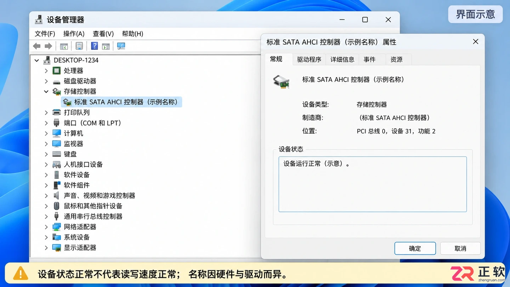Viewport: 510px width, 287px height.
Task: Collapse the 存储控制器 category
Action: [46, 91]
